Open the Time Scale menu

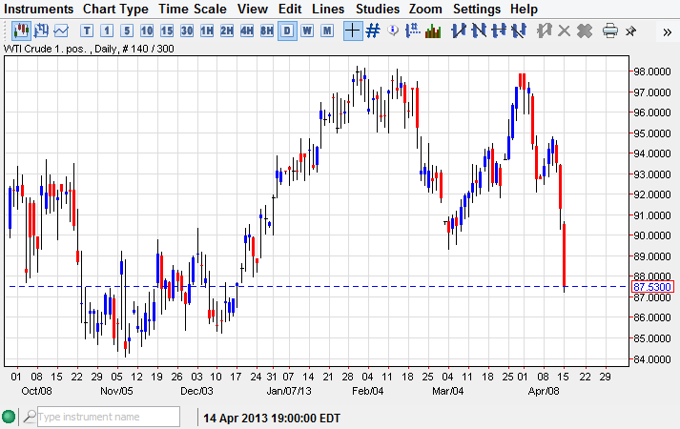coord(192,9)
